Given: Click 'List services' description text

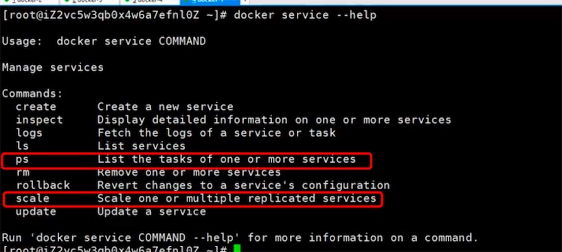Looking at the screenshot, I should point(142,146).
